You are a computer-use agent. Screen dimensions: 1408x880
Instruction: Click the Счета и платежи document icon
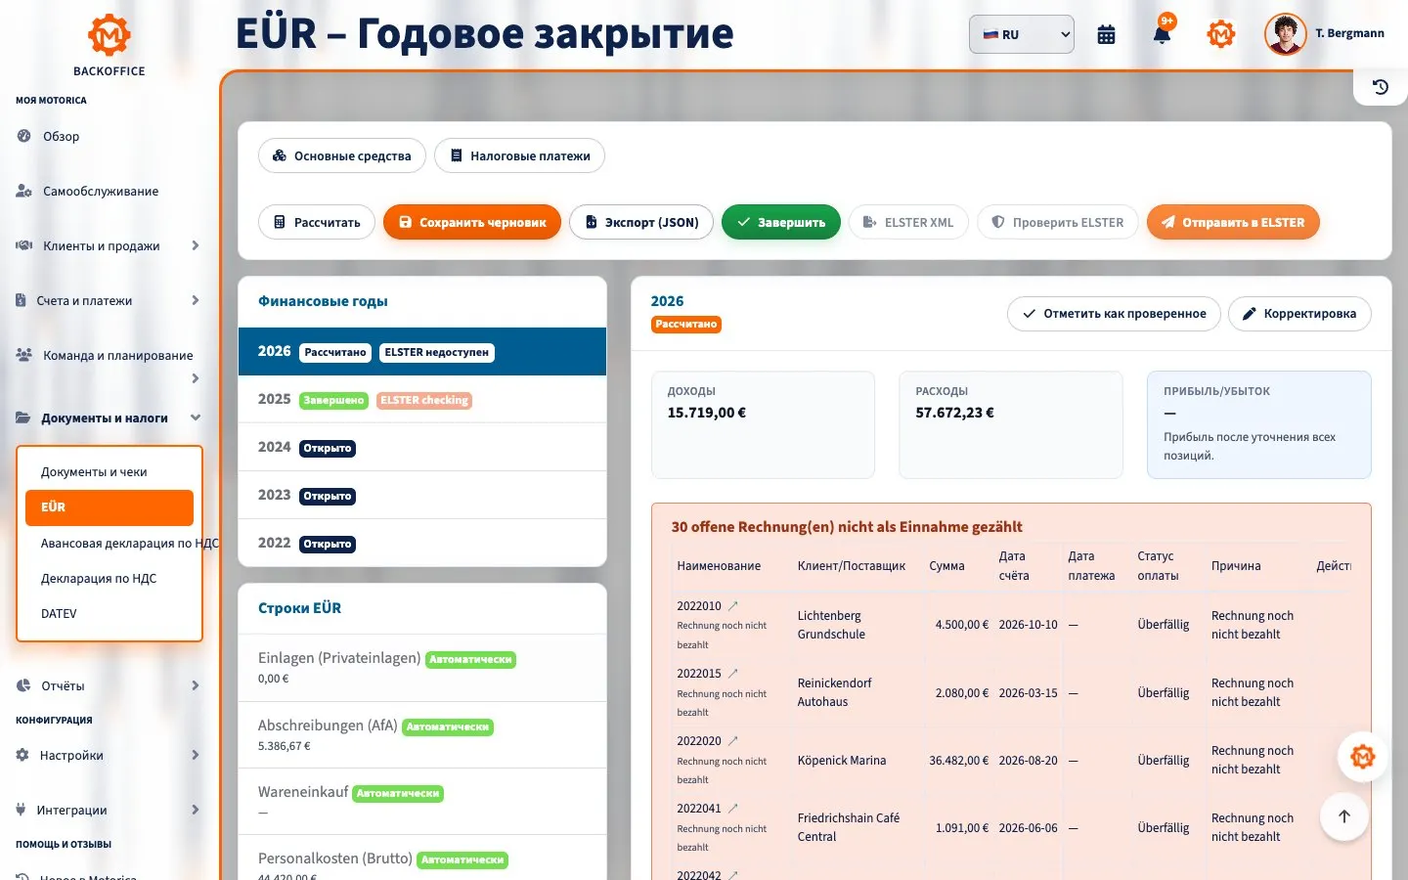pyautogui.click(x=21, y=300)
